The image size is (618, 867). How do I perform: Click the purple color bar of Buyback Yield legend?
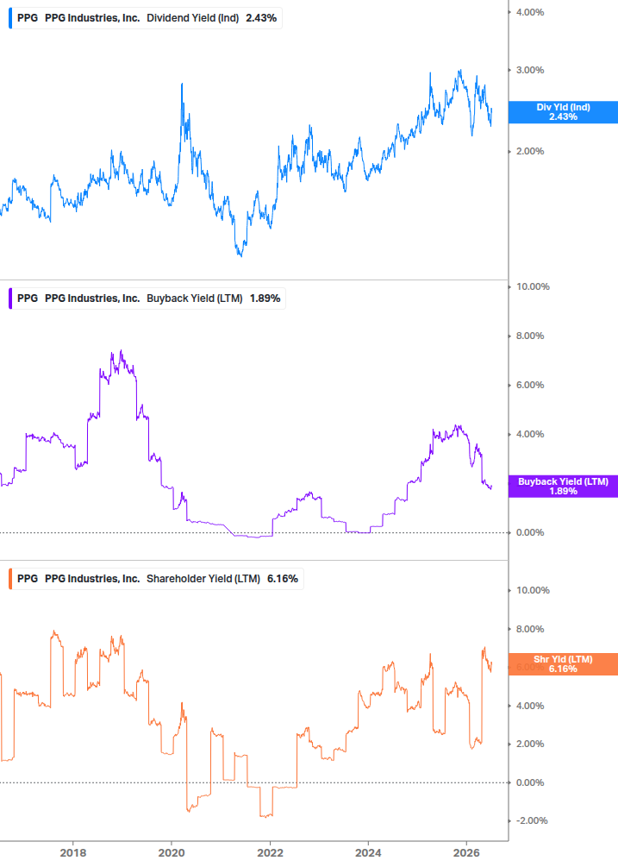[10, 298]
